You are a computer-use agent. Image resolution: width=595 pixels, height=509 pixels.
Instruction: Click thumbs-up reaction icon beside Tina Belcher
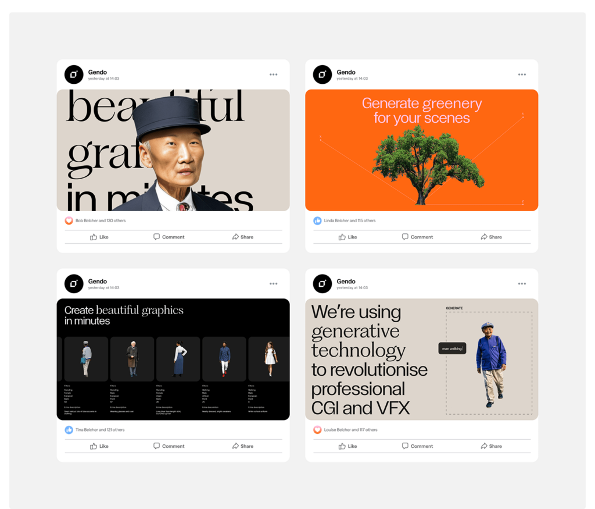coord(69,430)
